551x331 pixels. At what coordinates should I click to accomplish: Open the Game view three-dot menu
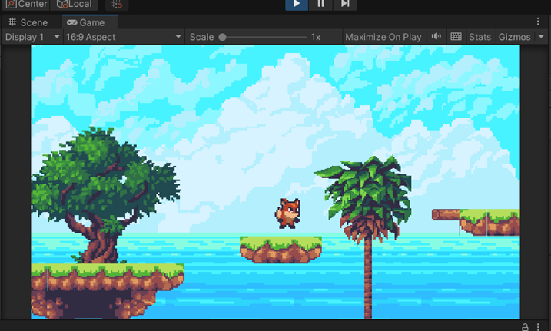(538, 22)
